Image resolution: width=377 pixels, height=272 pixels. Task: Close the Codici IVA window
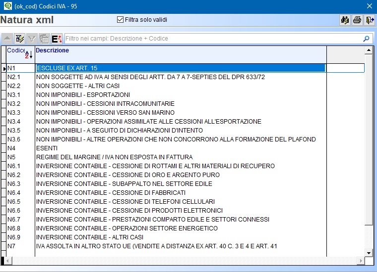point(369,6)
